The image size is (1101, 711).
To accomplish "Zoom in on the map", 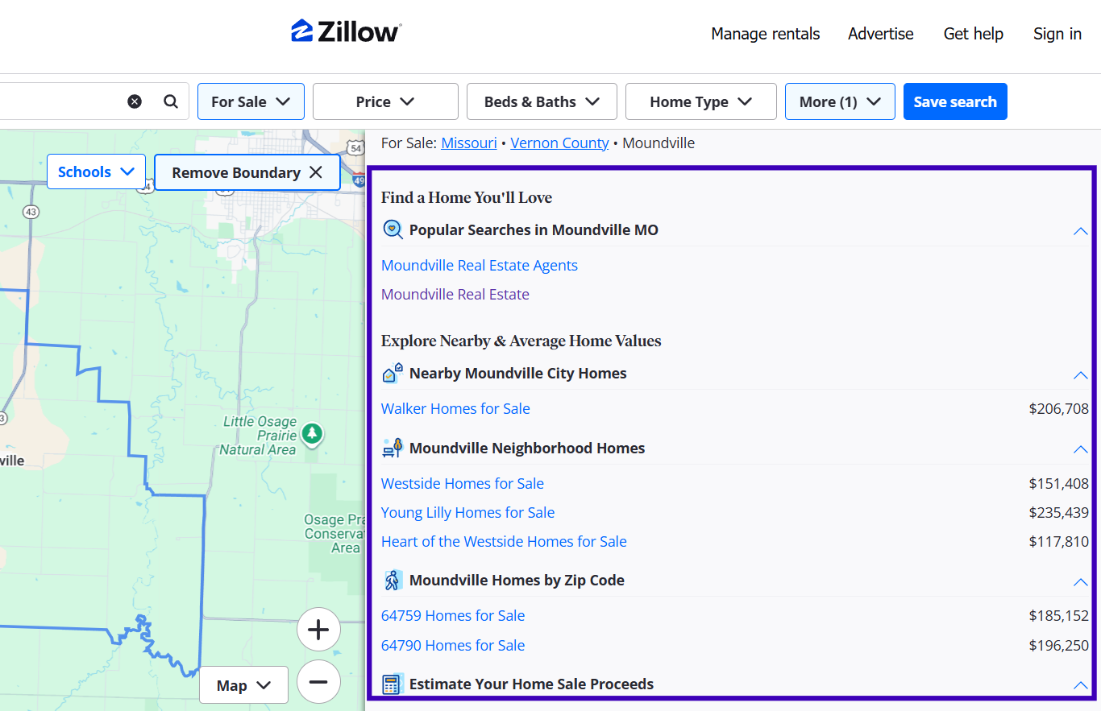I will tap(318, 630).
